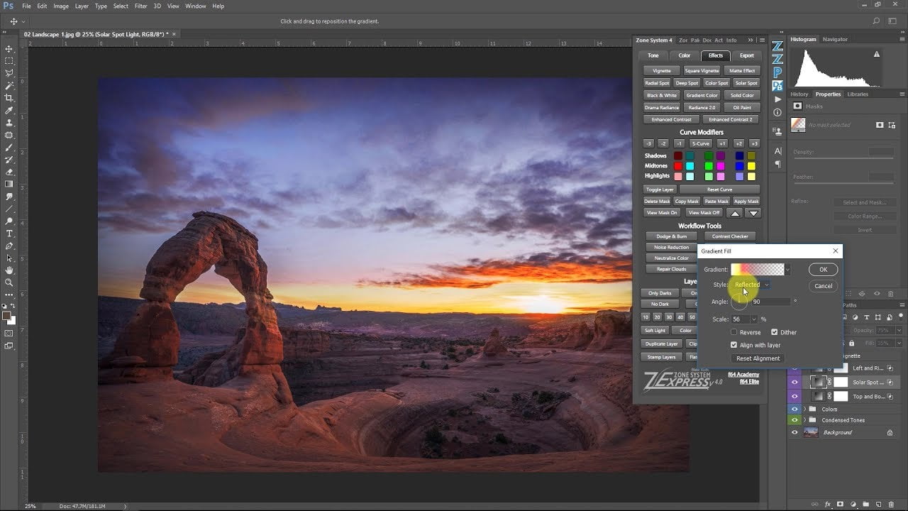Open the gradient picker dropdown arrow

(x=787, y=270)
